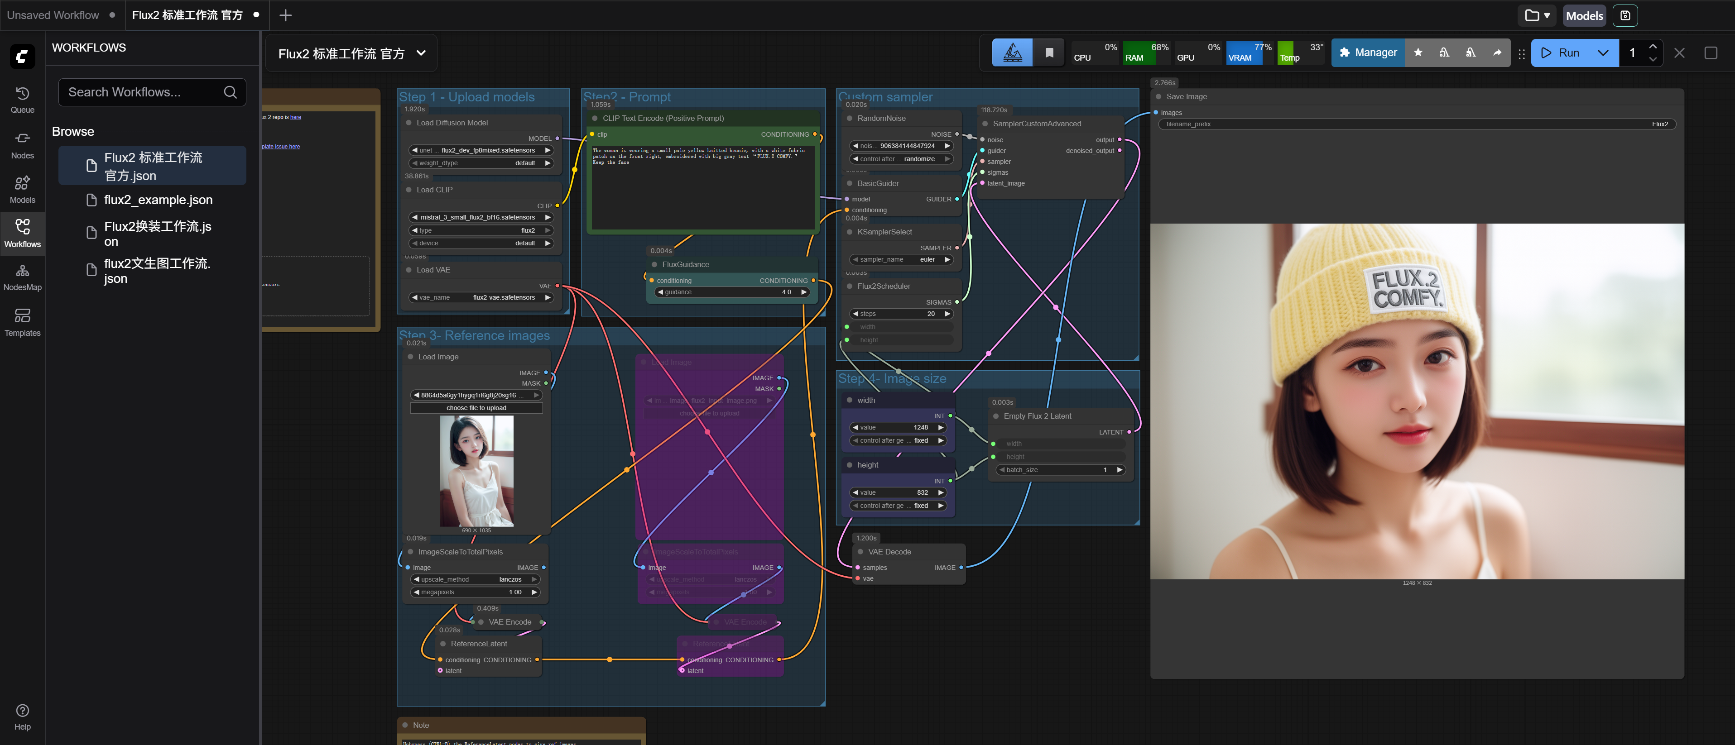Switch to the Unsaved Workflow tab
This screenshot has width=1735, height=745.
(53, 15)
